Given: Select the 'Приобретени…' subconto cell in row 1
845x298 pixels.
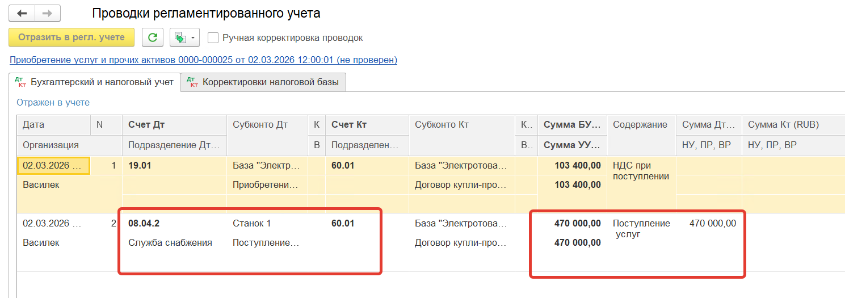Looking at the screenshot, I should tap(267, 185).
